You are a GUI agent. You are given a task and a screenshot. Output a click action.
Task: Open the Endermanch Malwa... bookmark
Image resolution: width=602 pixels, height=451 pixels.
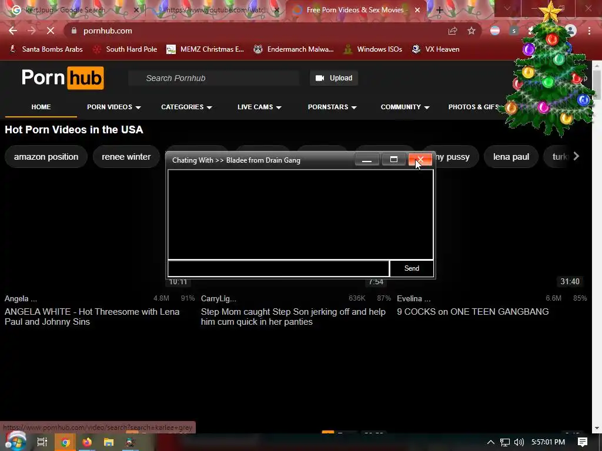click(x=294, y=49)
